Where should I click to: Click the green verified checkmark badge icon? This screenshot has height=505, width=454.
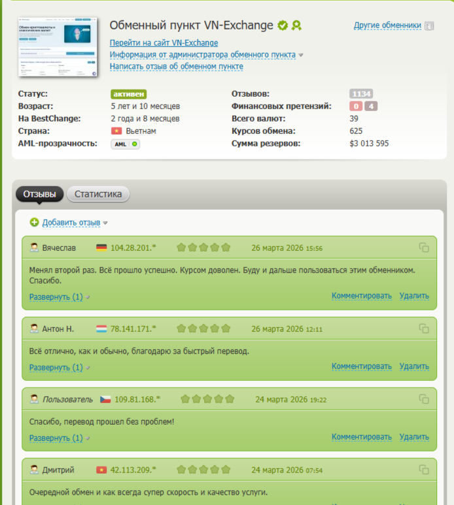[283, 25]
